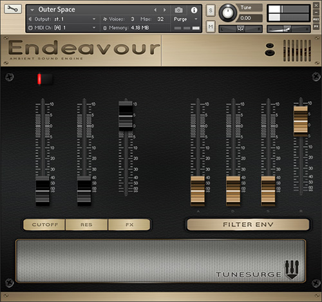Go to the next instrument preset
This screenshot has width=322, height=302.
(165, 10)
